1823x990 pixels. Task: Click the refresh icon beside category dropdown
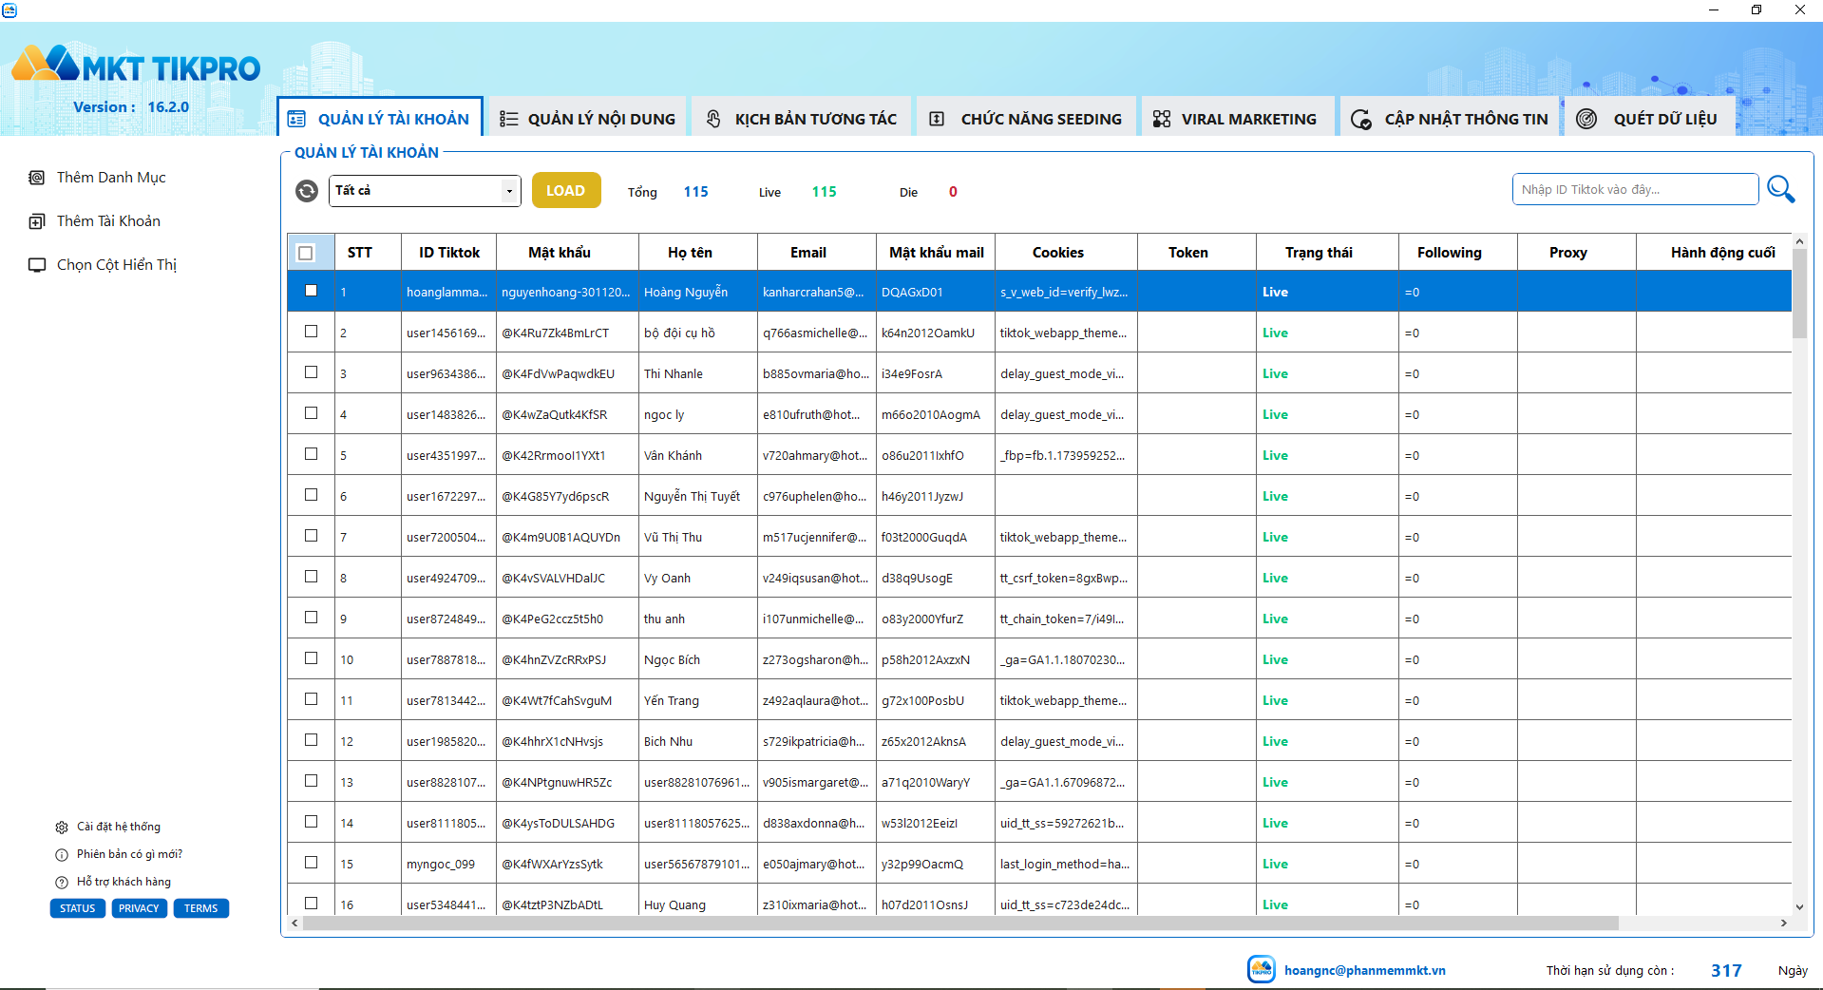(x=307, y=191)
